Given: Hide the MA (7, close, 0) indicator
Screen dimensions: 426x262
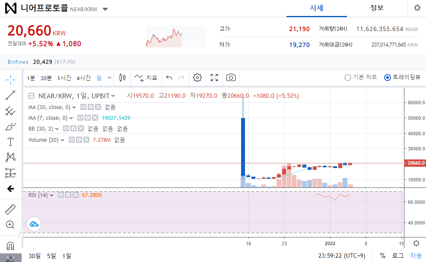Looking at the screenshot, I should 80,118.
